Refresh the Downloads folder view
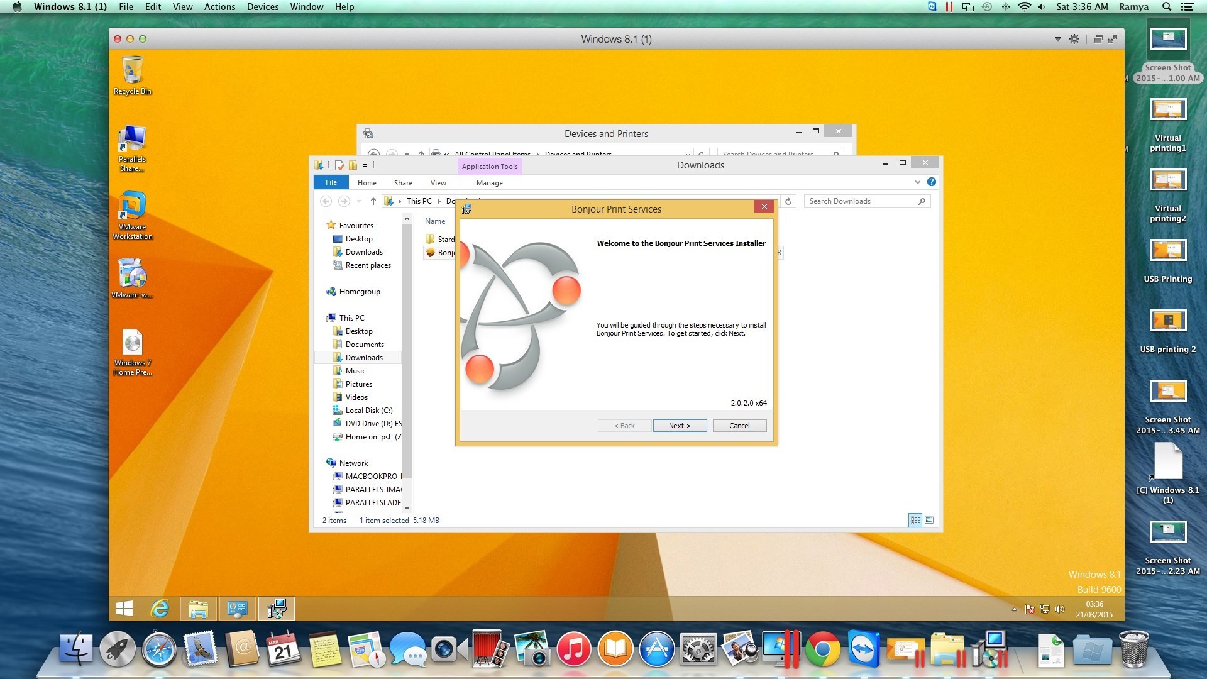 788,201
